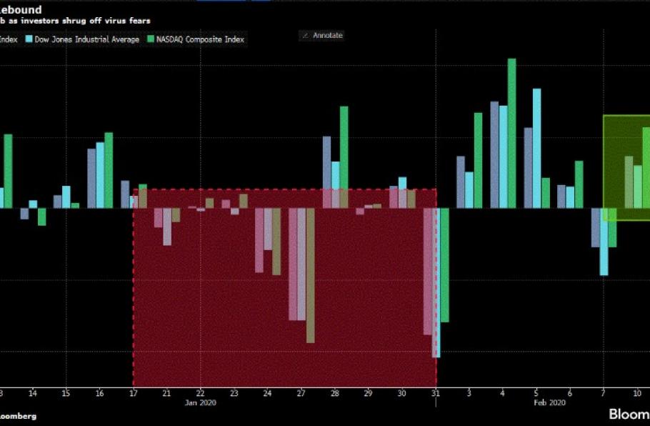Click date tick 17 on x-axis
The width and height of the screenshot is (650, 426).
[134, 393]
